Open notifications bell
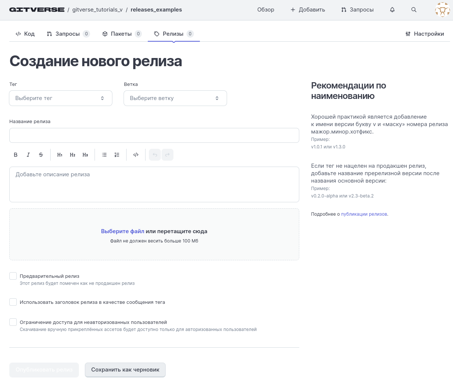 392,10
